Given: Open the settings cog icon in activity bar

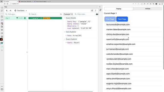Looking at the screenshot, I should [x=2, y=37].
